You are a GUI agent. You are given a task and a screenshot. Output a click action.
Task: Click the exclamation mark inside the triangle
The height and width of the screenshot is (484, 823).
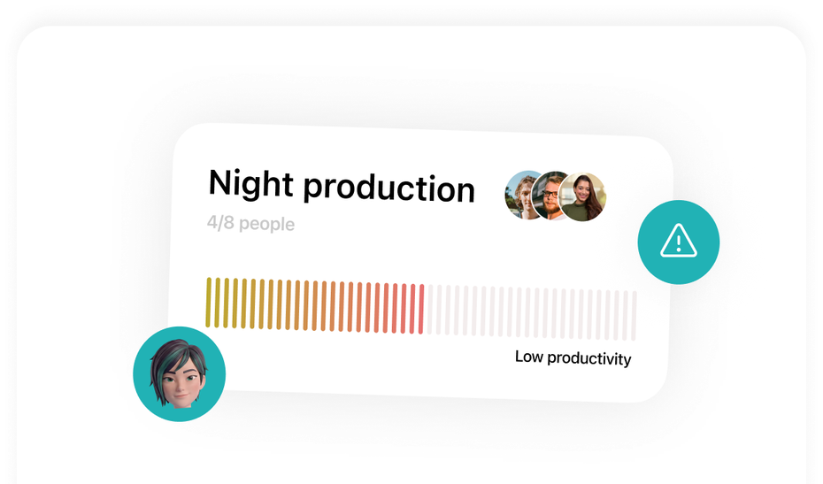[679, 243]
